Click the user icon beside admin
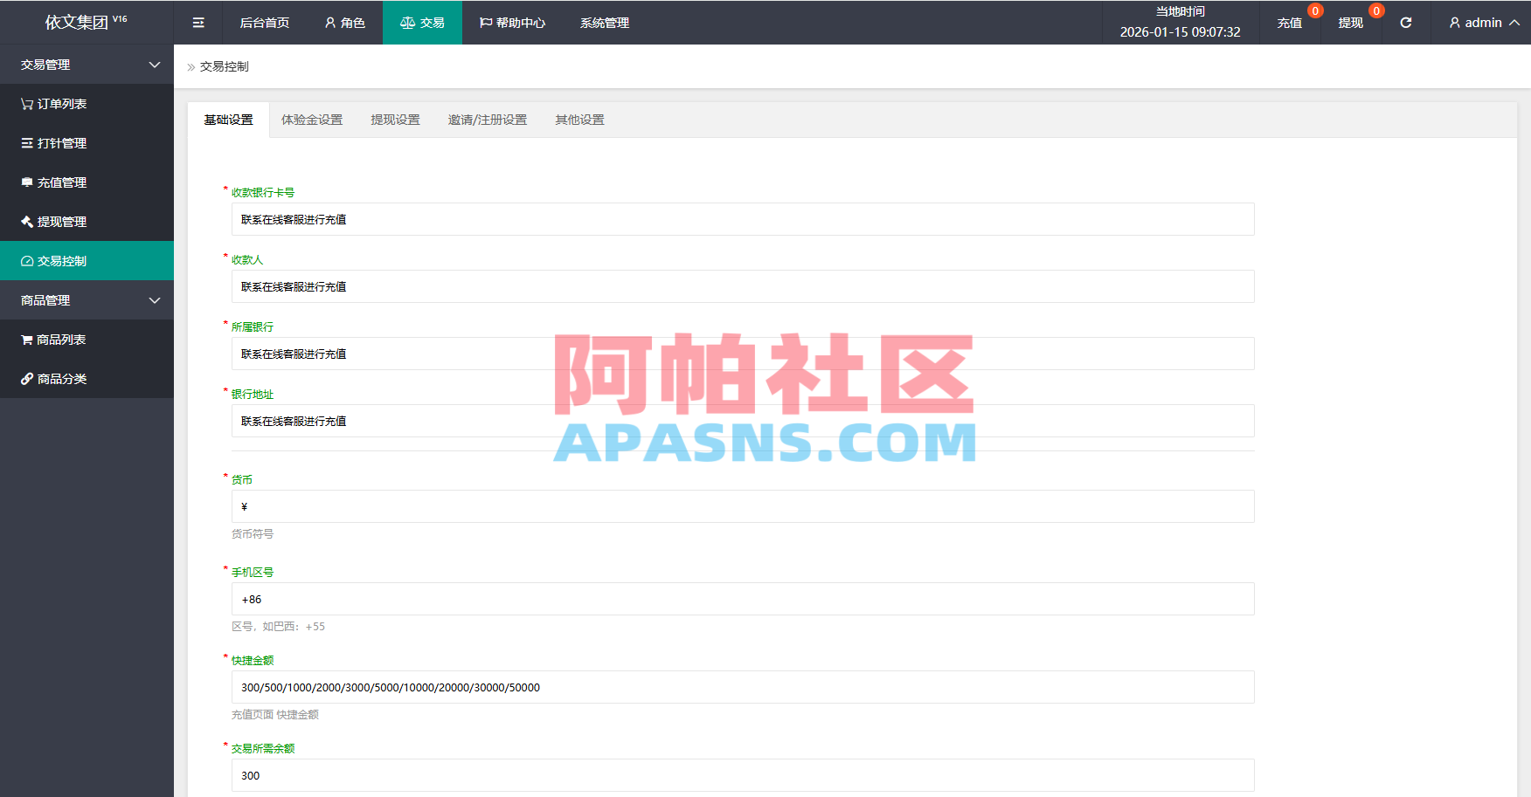This screenshot has height=797, width=1531. tap(1455, 23)
